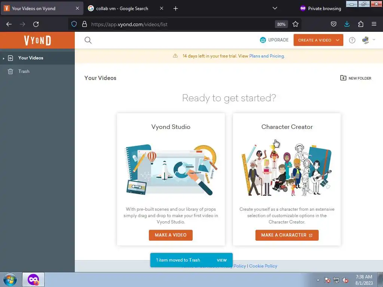Switch to the collab vm Google Search tab
The height and width of the screenshot is (287, 383).
click(x=126, y=8)
